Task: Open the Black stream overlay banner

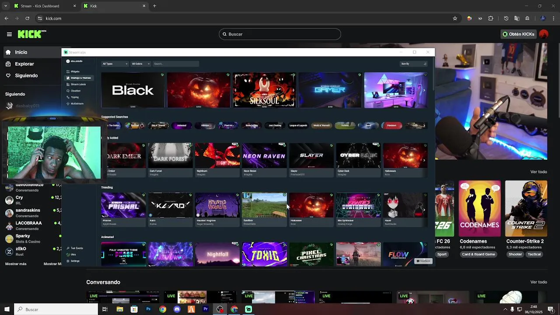Action: tap(133, 90)
